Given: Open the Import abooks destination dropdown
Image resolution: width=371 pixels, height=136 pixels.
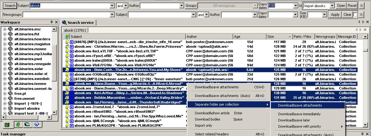Looking at the screenshot, I should click(x=332, y=6).
